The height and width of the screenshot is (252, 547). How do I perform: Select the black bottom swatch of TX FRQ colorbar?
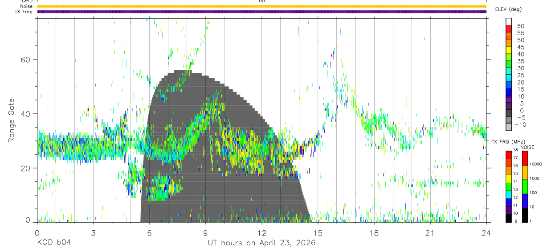[x=509, y=218]
